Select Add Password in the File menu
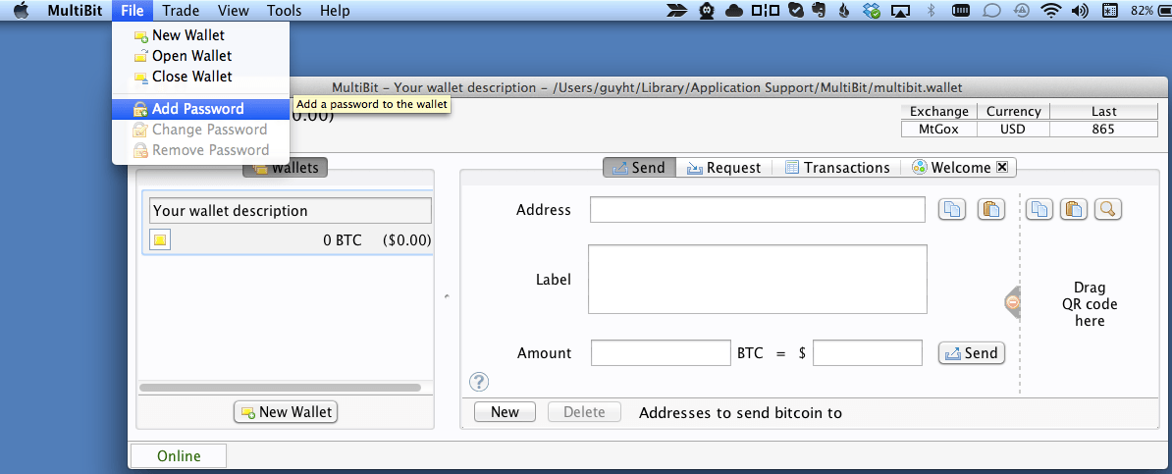Viewport: 1172px width, 474px height. coord(200,109)
